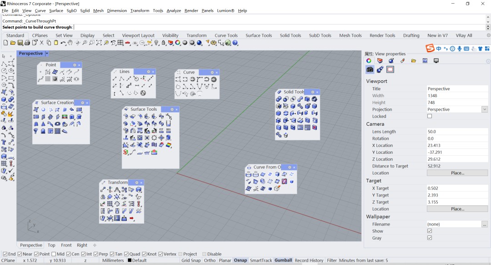Click the Open file folder icon
The image size is (491, 265).
13,43
